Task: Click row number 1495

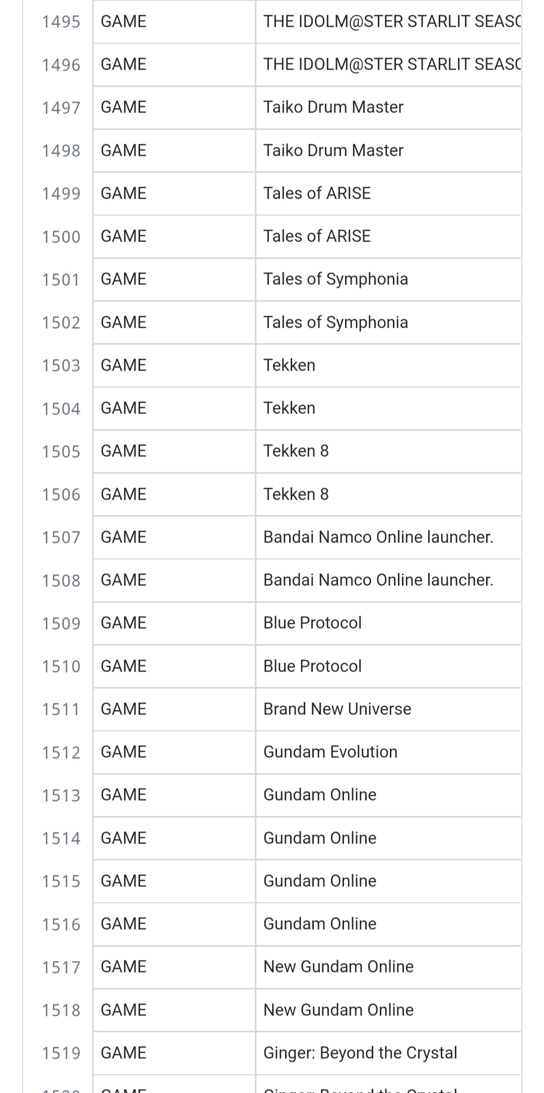Action: [x=61, y=22]
